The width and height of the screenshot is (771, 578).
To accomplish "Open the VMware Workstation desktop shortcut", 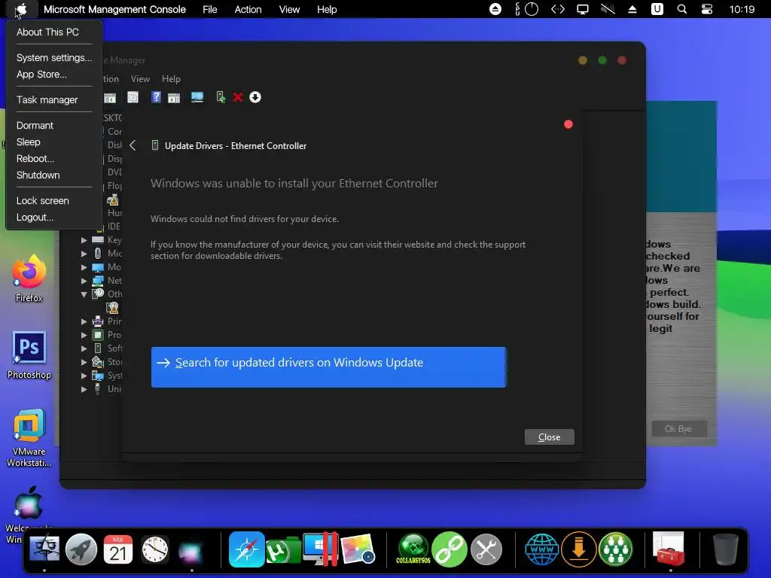I will coord(29,438).
